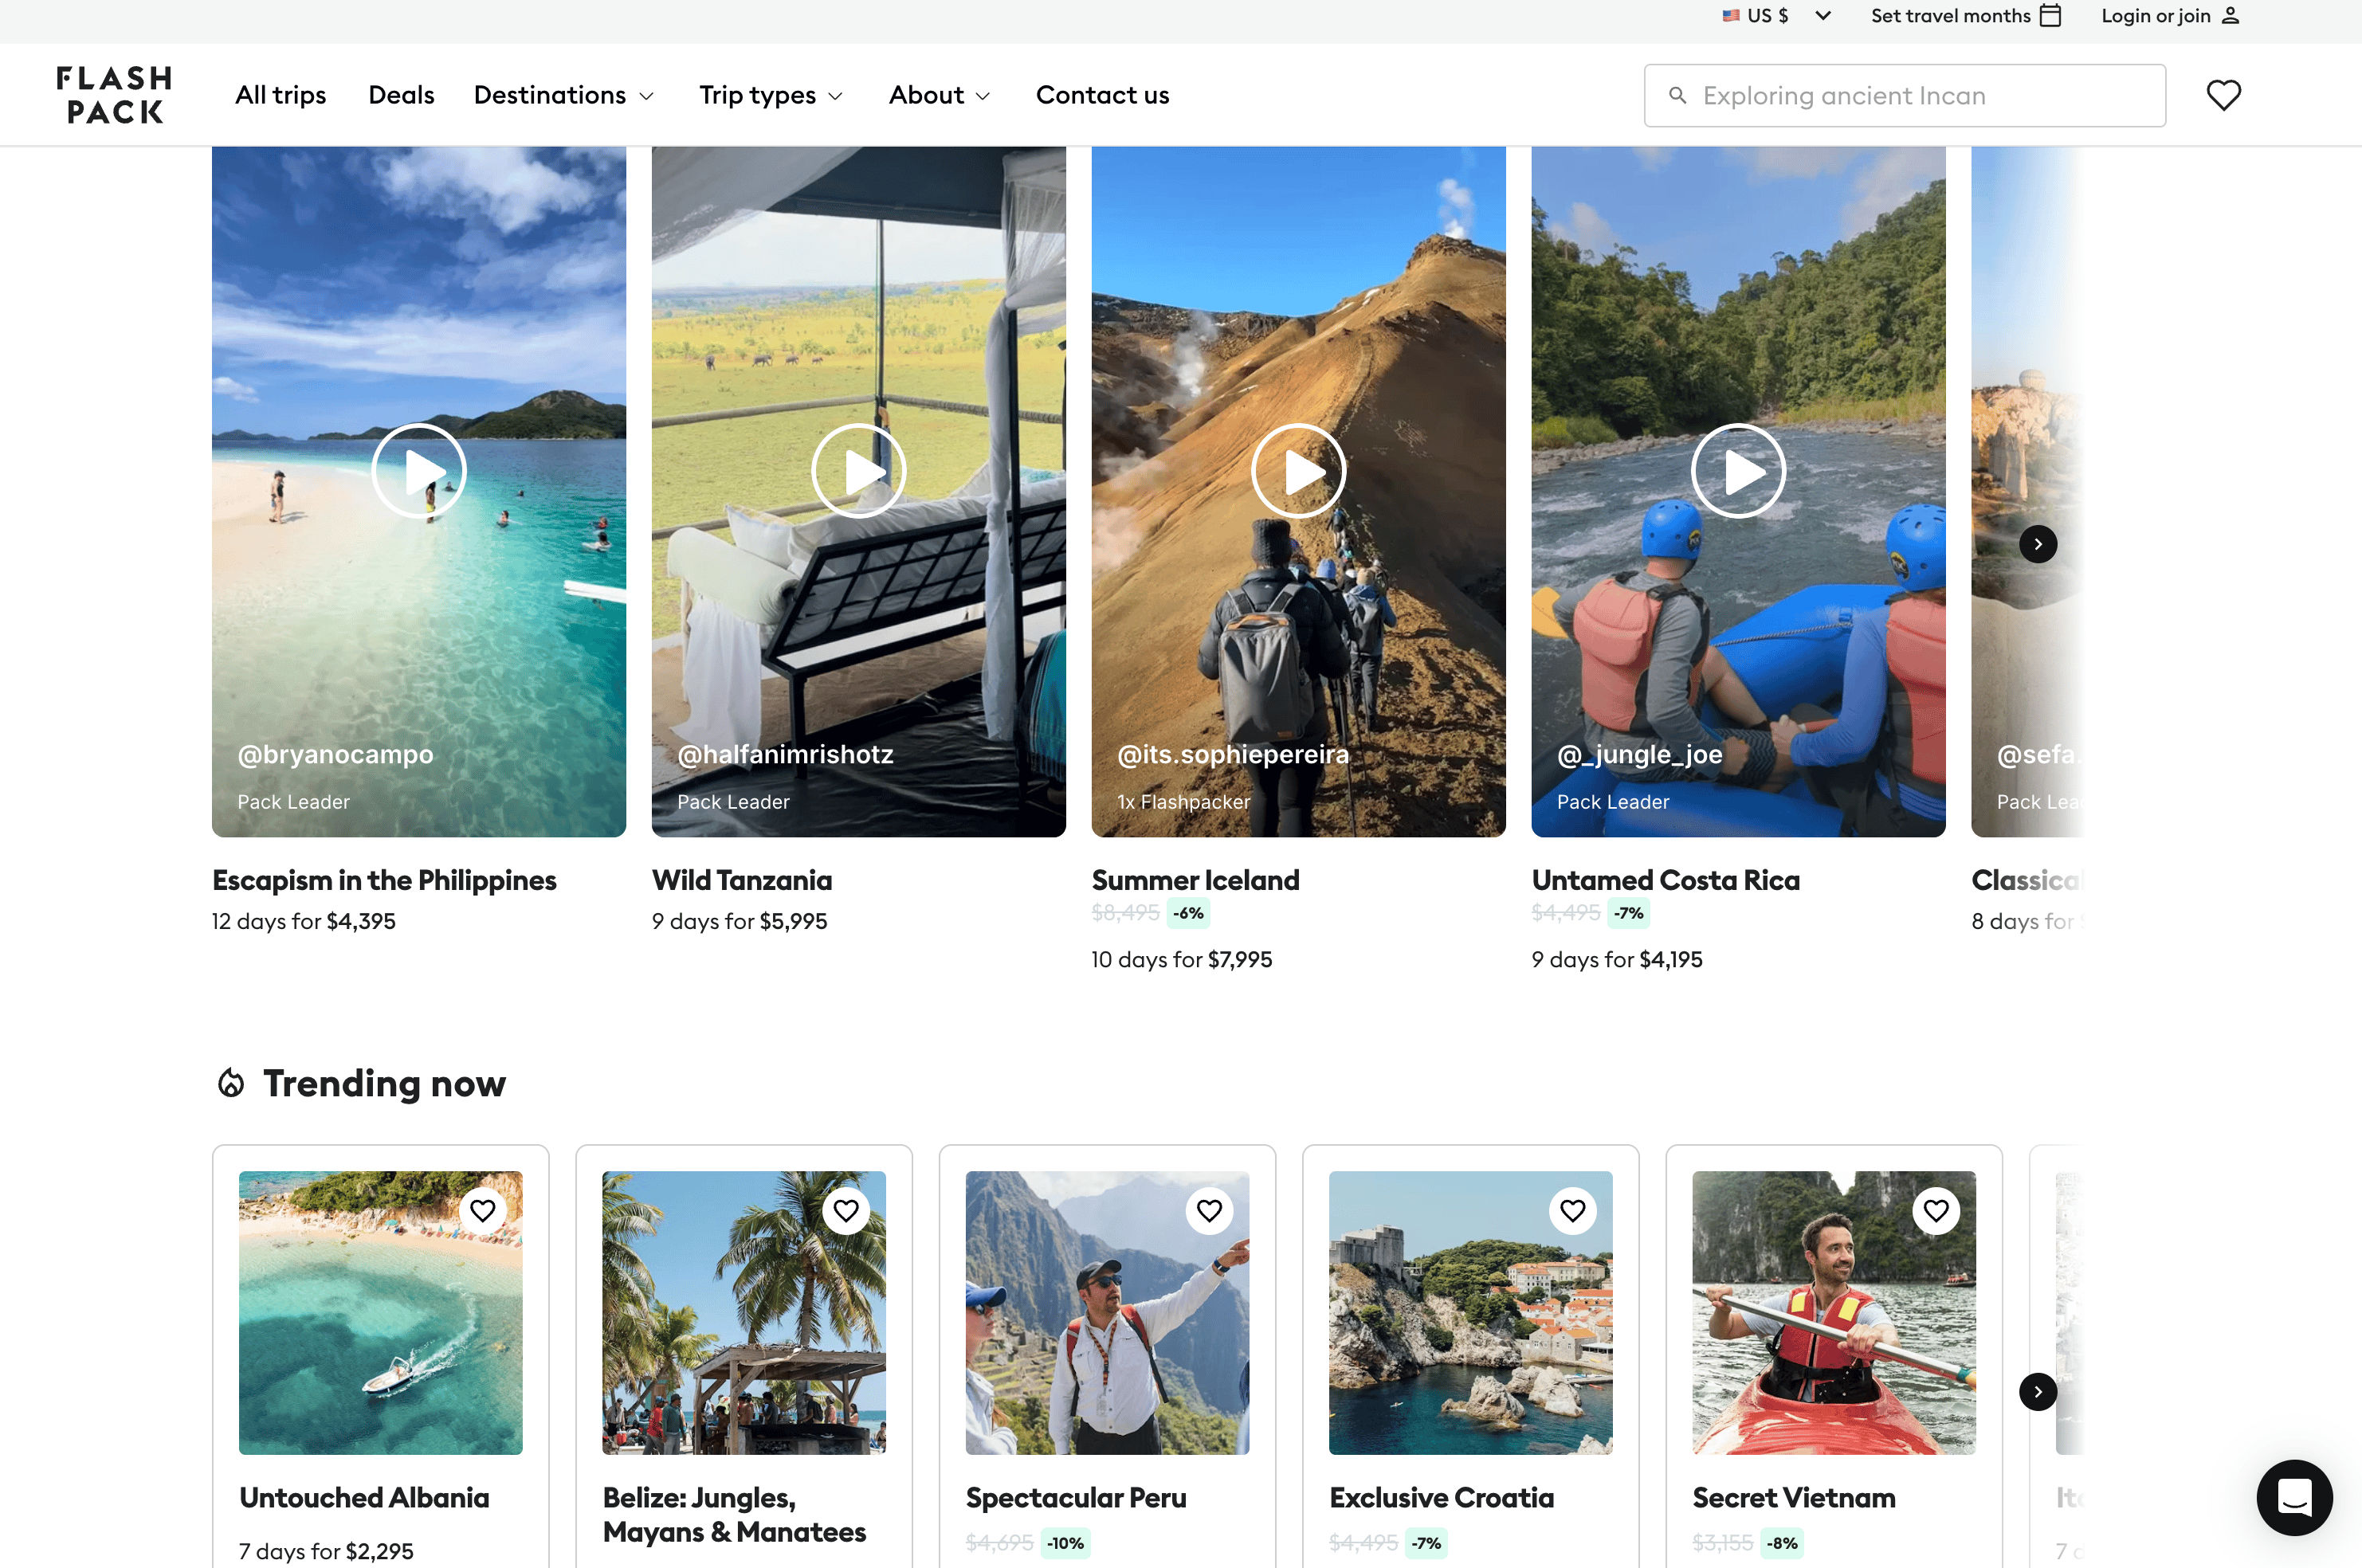Click the user profile icon next to Login
Viewport: 2362px width, 1568px height.
point(2230,15)
